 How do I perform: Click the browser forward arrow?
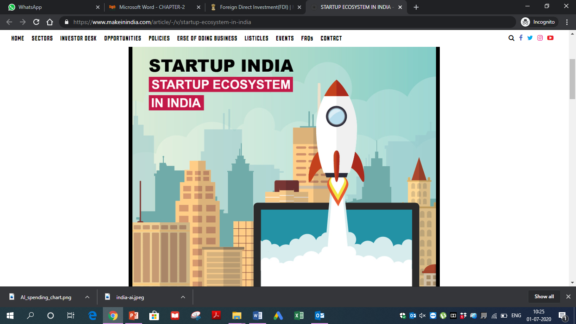click(x=23, y=22)
